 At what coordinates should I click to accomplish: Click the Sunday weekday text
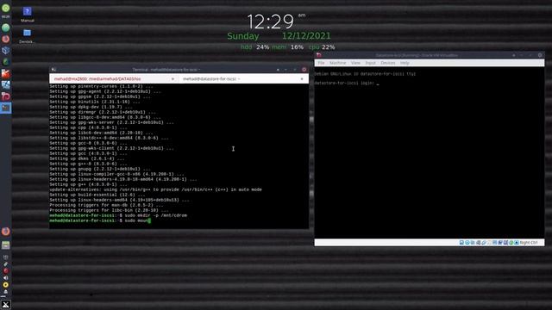click(x=243, y=36)
